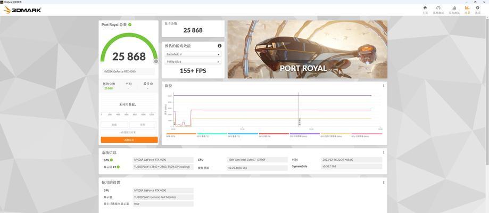Restore down the 3DMark window
Image resolution: width=489 pixels, height=213 pixels.
(x=475, y=2)
